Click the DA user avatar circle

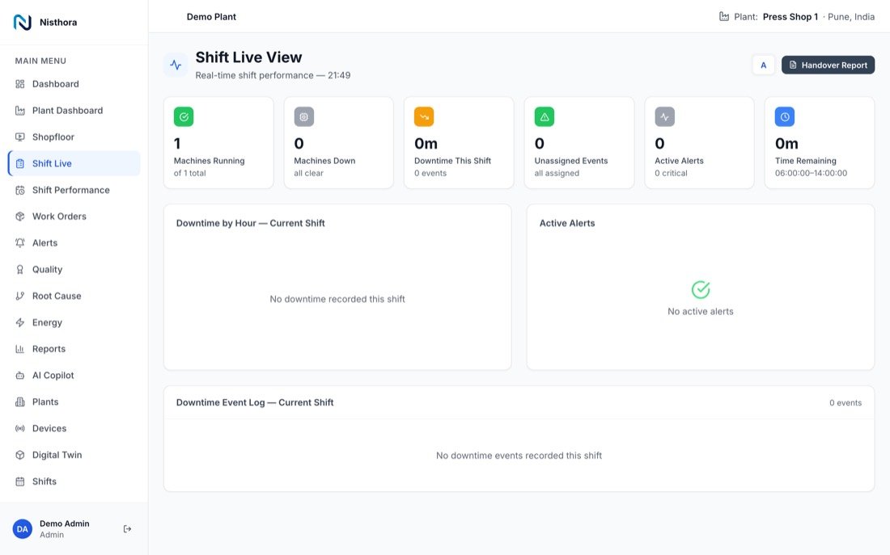click(22, 529)
